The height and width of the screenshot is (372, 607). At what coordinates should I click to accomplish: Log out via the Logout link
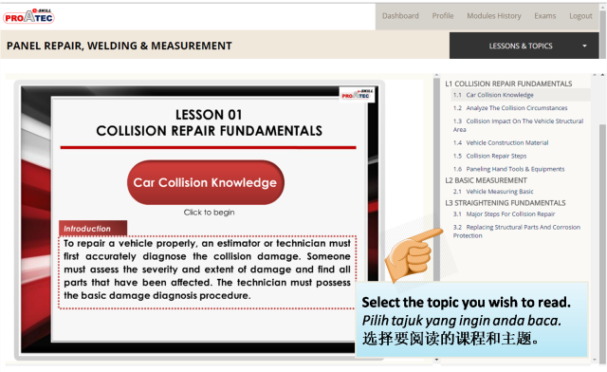click(x=580, y=16)
